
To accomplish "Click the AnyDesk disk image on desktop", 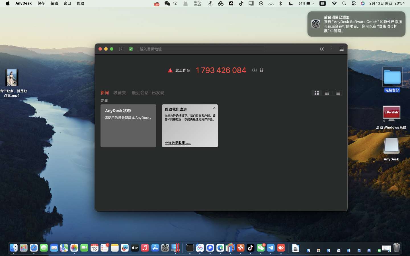I will [x=391, y=149].
